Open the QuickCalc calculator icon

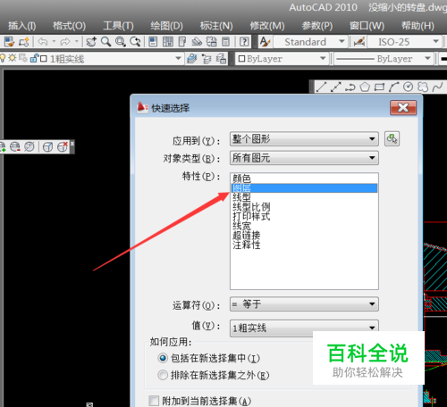(226, 42)
